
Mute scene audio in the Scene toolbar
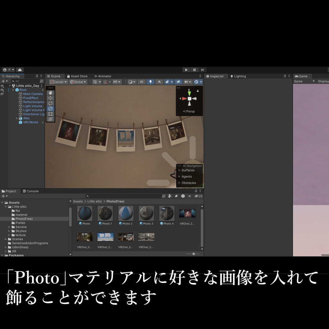click(159, 82)
